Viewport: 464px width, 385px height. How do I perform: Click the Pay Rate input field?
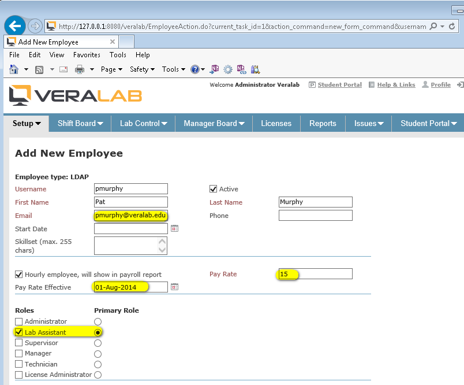pos(316,274)
